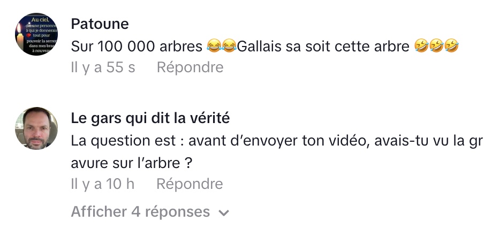Click the middle rolling-laughing emoji in Patoune's comment
The image size is (499, 229).
click(436, 46)
